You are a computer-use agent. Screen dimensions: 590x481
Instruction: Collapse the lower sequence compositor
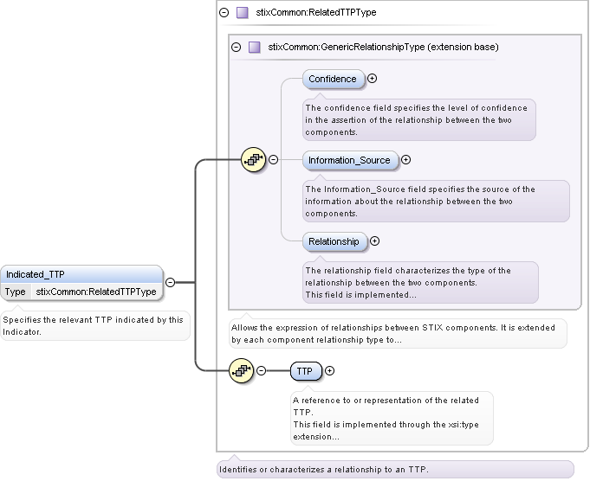[262, 371]
